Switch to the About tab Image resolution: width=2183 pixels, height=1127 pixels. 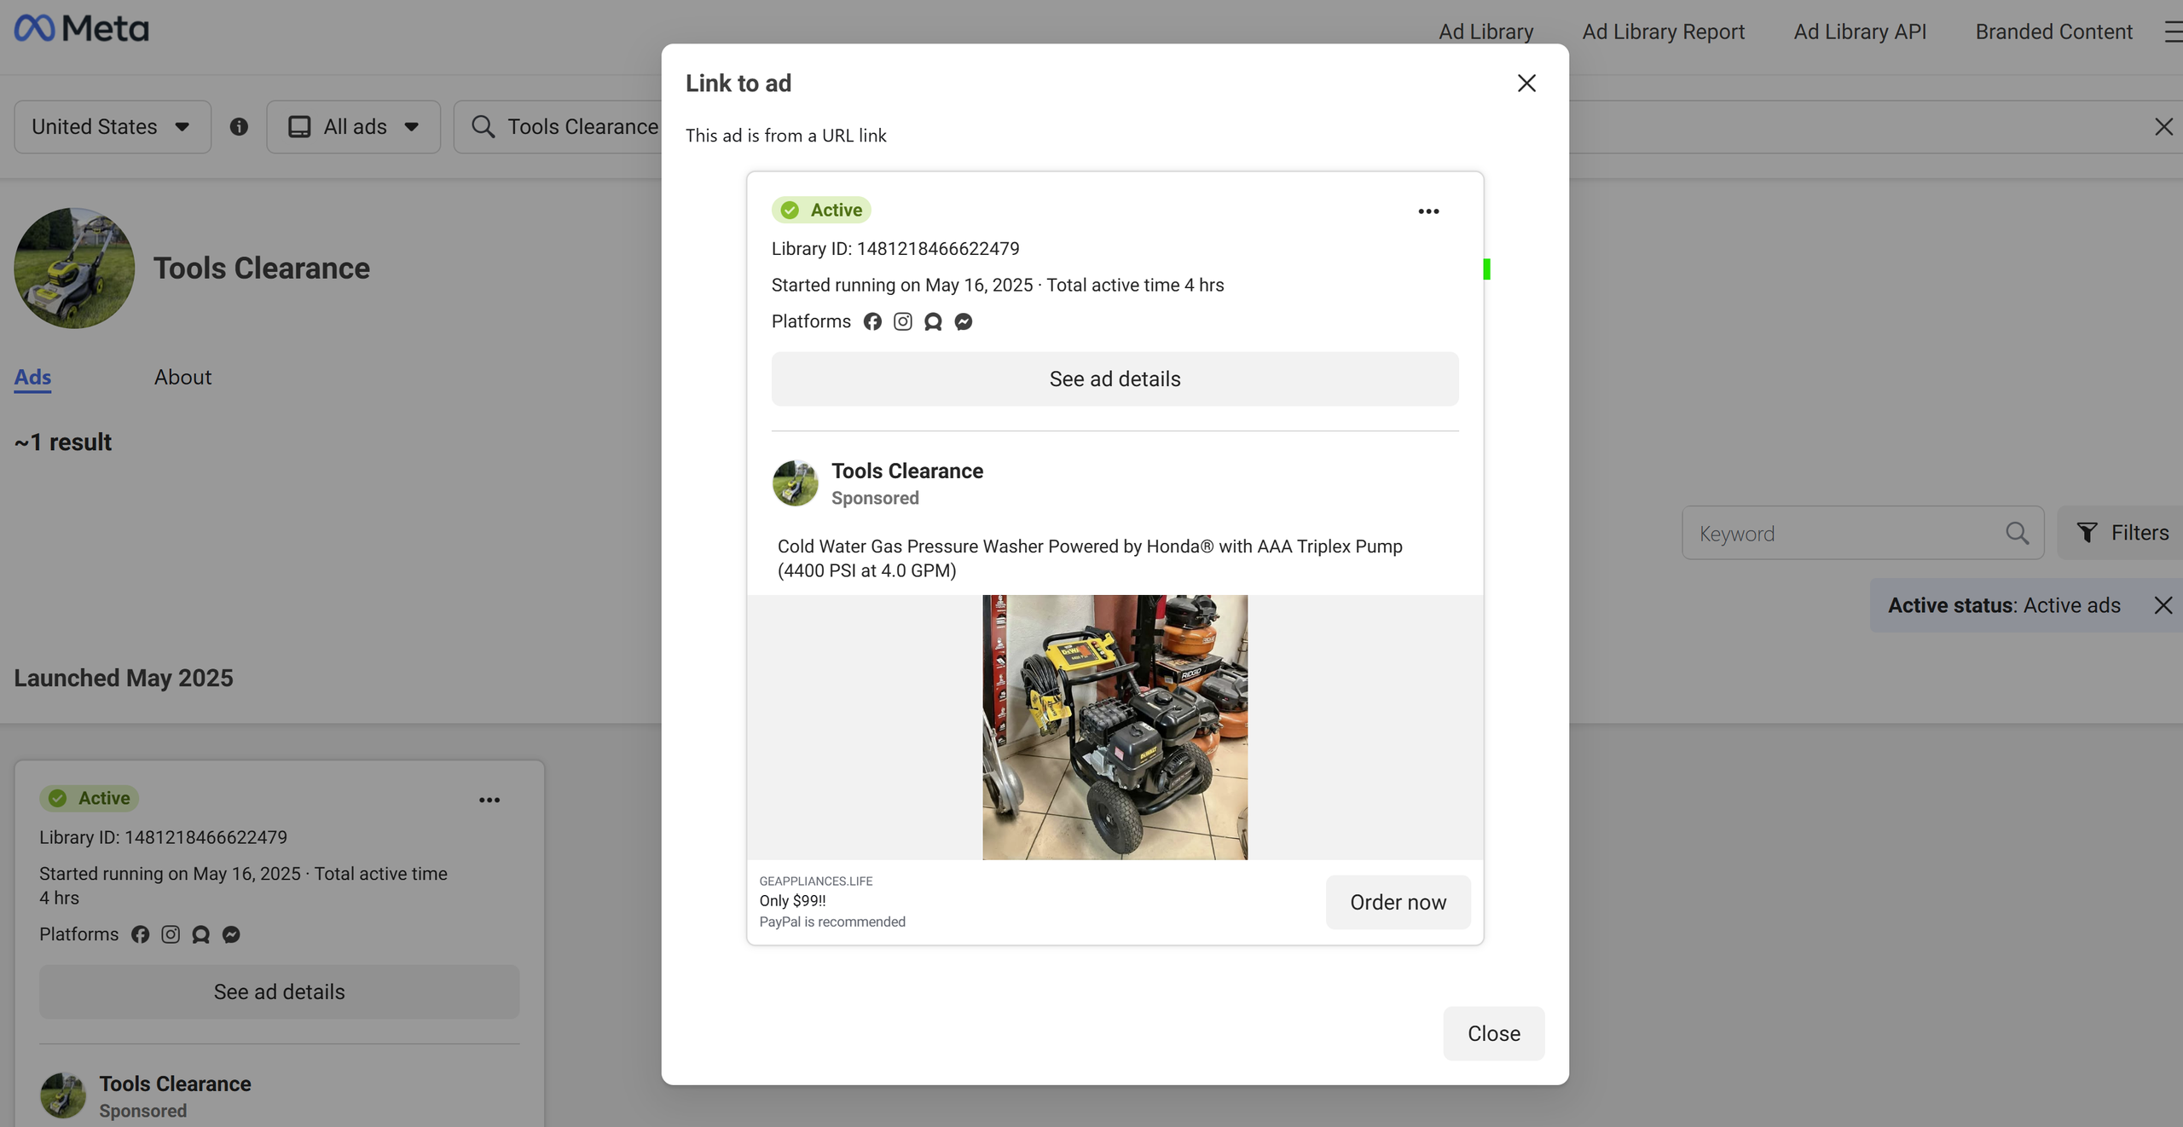click(x=182, y=377)
